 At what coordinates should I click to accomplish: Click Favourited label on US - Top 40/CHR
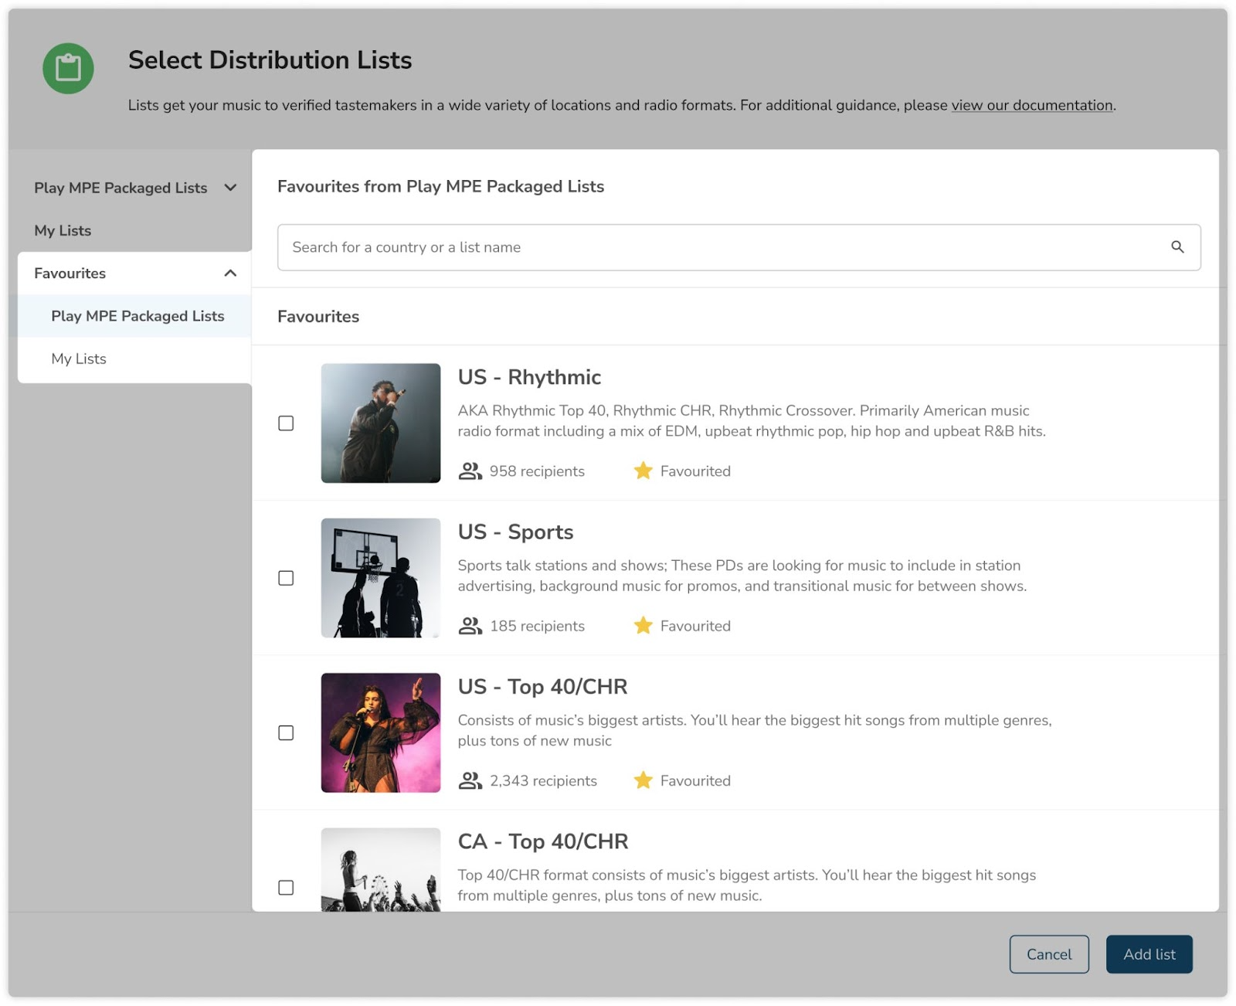pos(695,780)
